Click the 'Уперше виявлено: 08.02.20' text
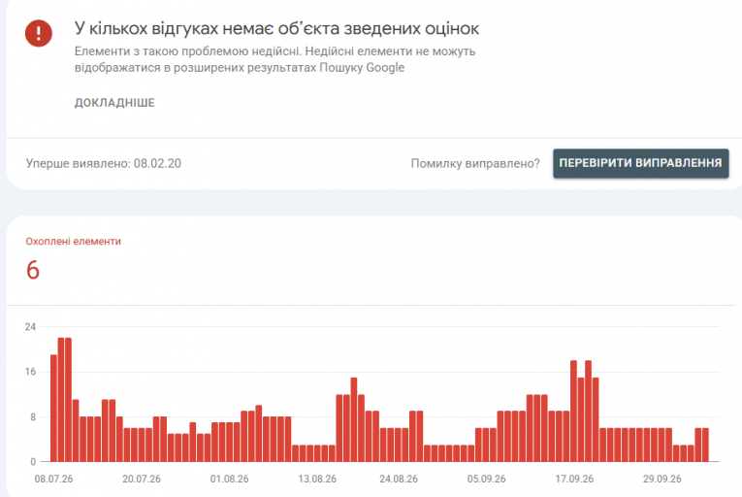The width and height of the screenshot is (742, 497). (x=103, y=163)
